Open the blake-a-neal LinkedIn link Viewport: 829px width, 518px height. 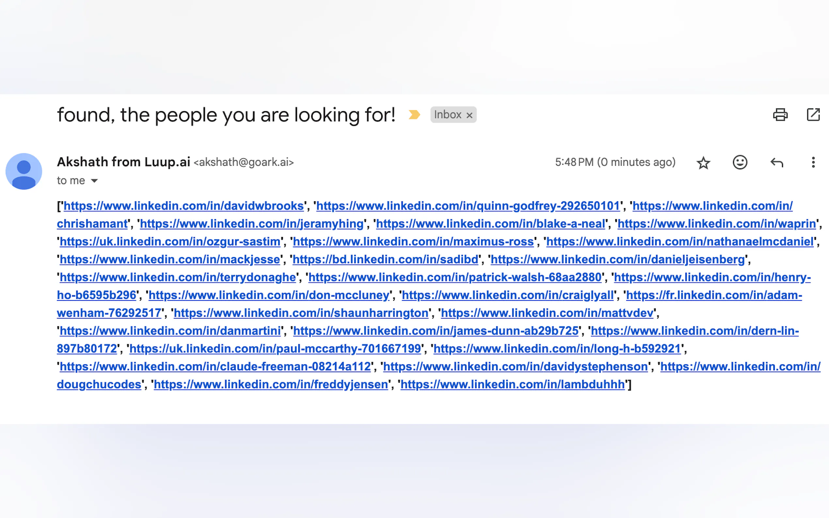pos(491,224)
